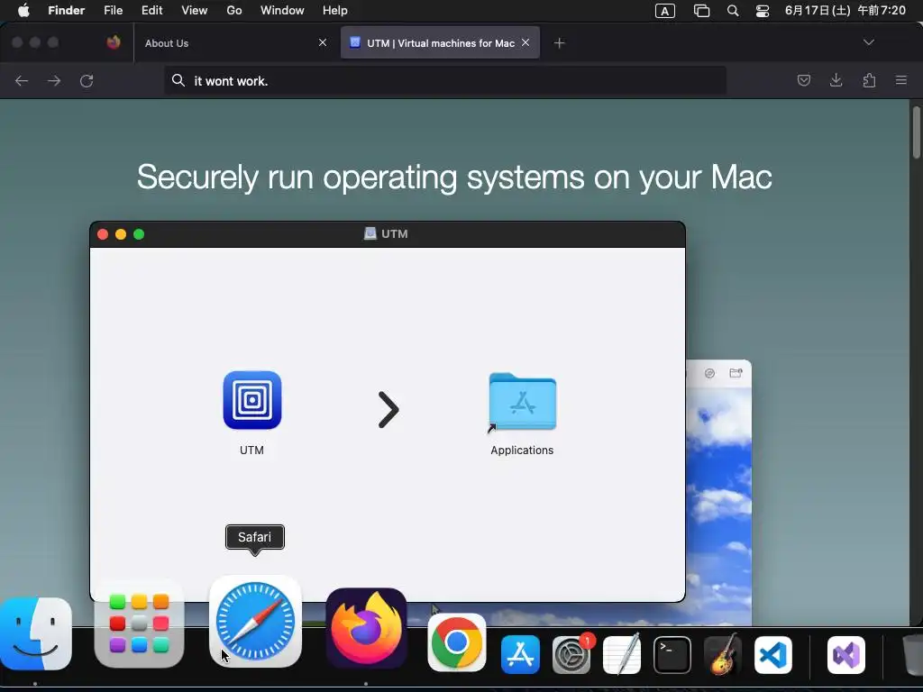Click the address bar with 'it wont work.'
This screenshot has height=692, width=923.
(x=445, y=80)
